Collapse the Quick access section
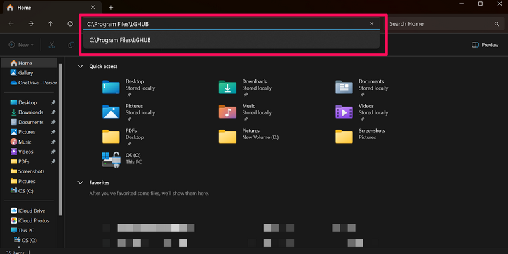This screenshot has height=254, width=508. click(80, 66)
